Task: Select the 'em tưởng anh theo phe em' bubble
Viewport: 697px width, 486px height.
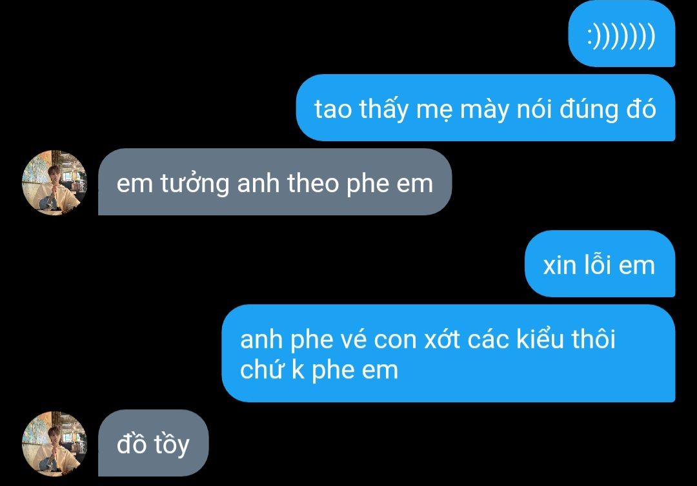Action: point(275,182)
